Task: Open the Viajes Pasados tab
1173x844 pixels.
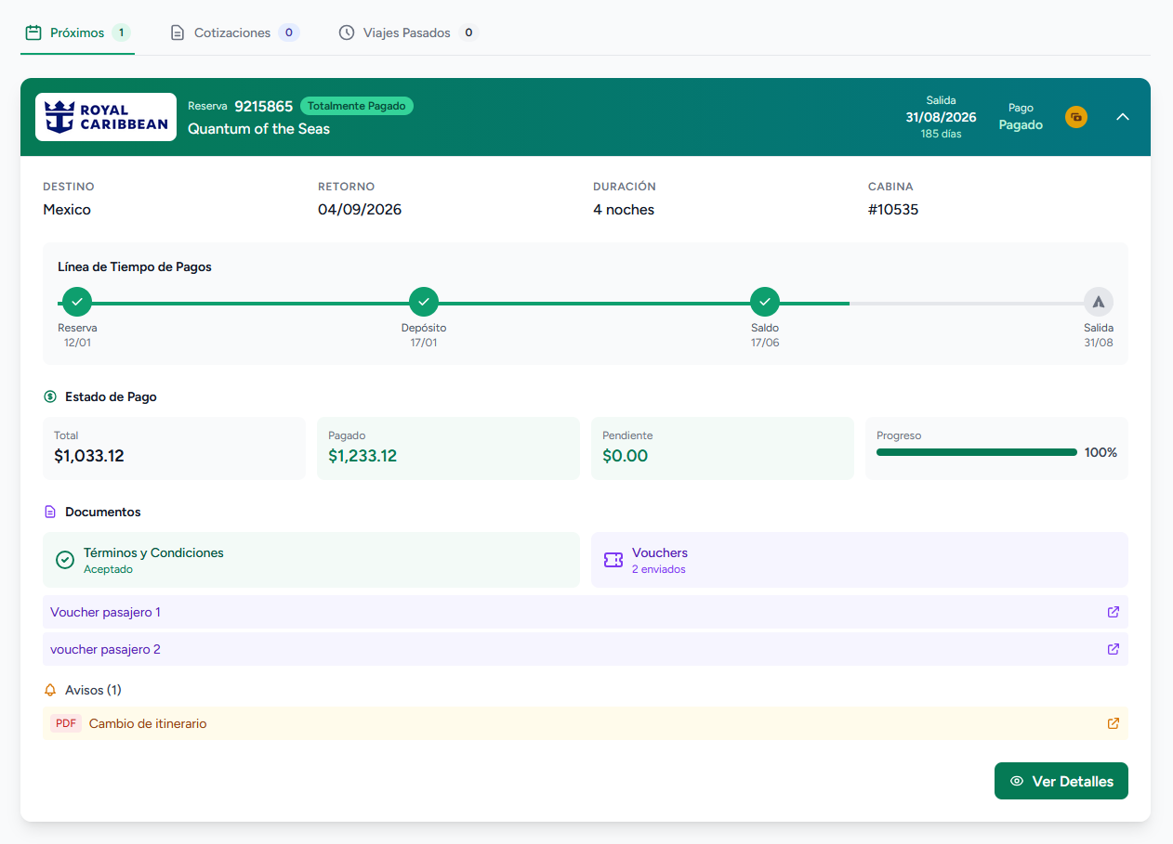Action: [x=407, y=32]
